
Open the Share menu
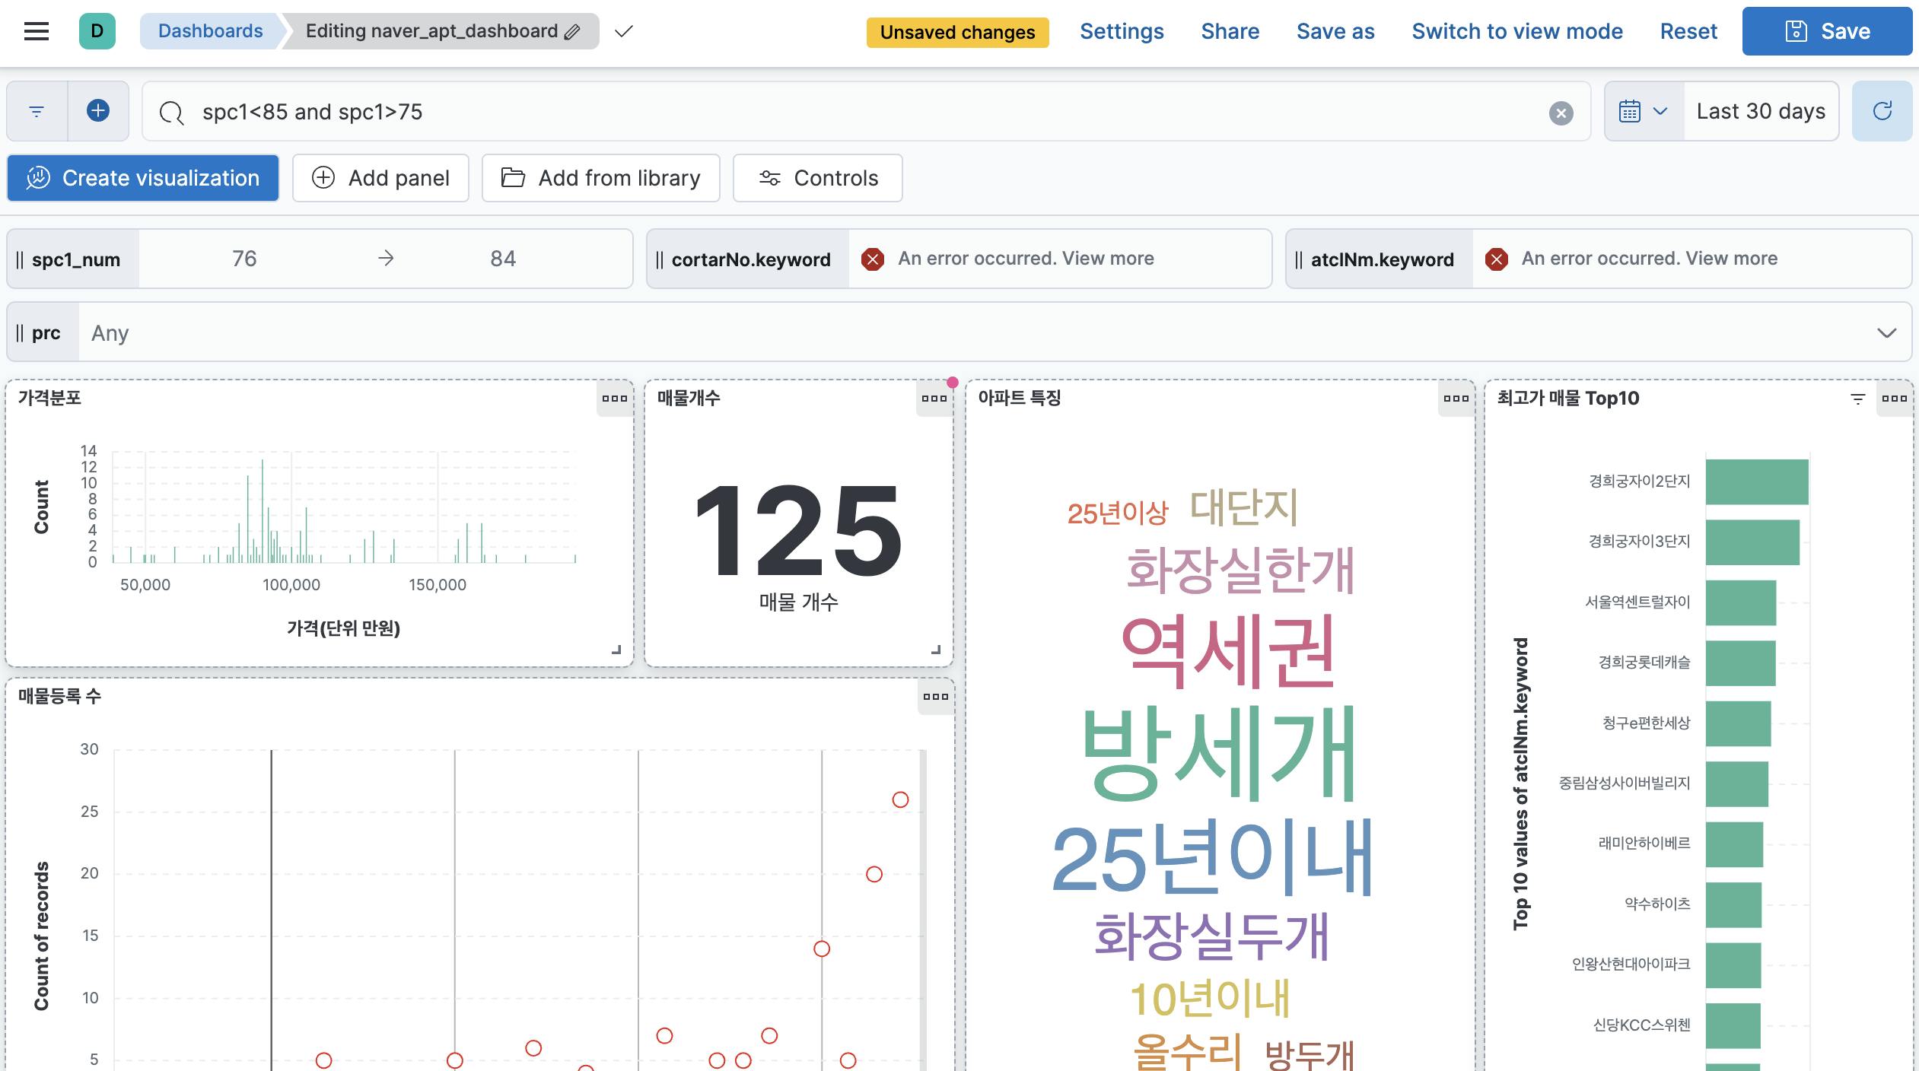tap(1230, 31)
